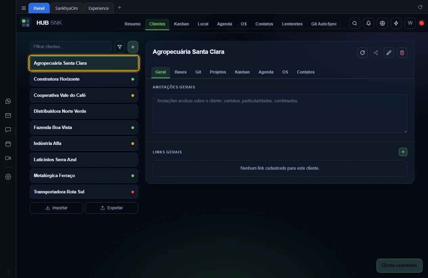Add a new tab with the plus icon

point(120,7)
